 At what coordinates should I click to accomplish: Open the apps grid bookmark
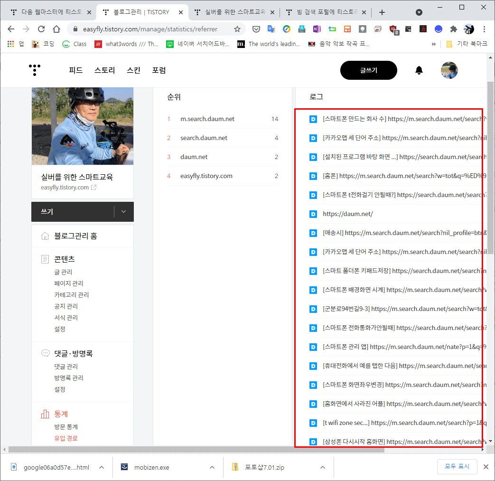[11, 44]
